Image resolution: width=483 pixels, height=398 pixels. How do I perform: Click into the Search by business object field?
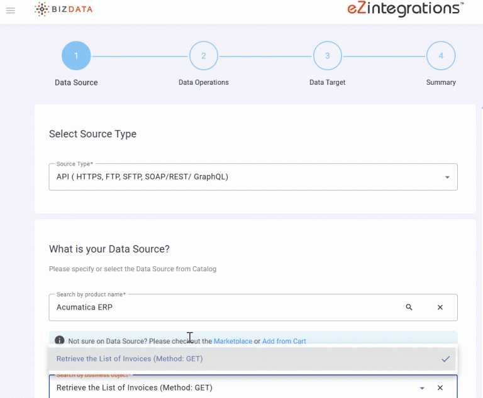pyautogui.click(x=226, y=388)
